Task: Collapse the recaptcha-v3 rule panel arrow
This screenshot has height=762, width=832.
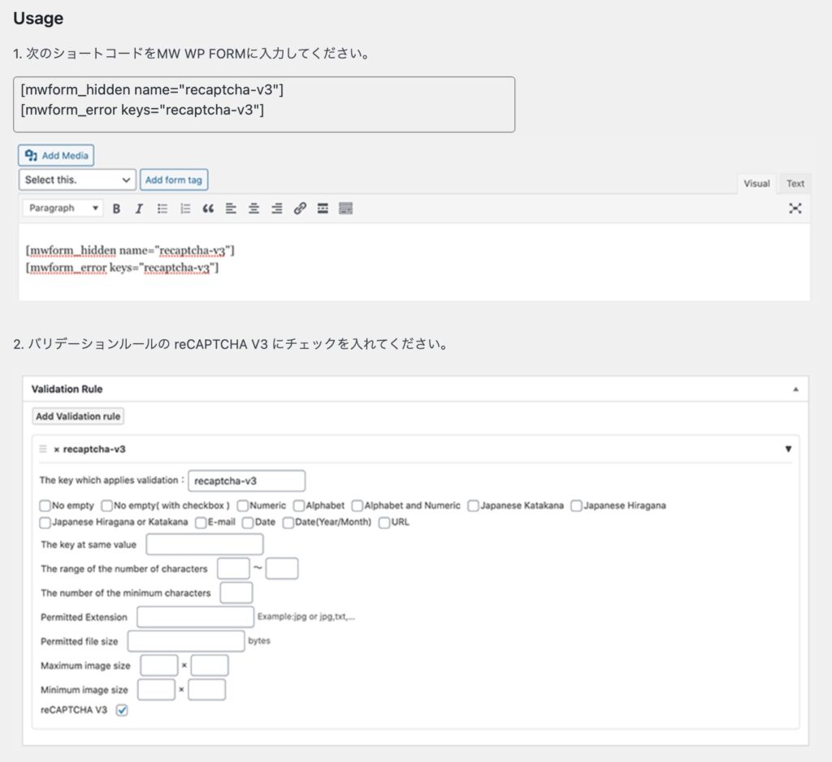Action: point(787,449)
